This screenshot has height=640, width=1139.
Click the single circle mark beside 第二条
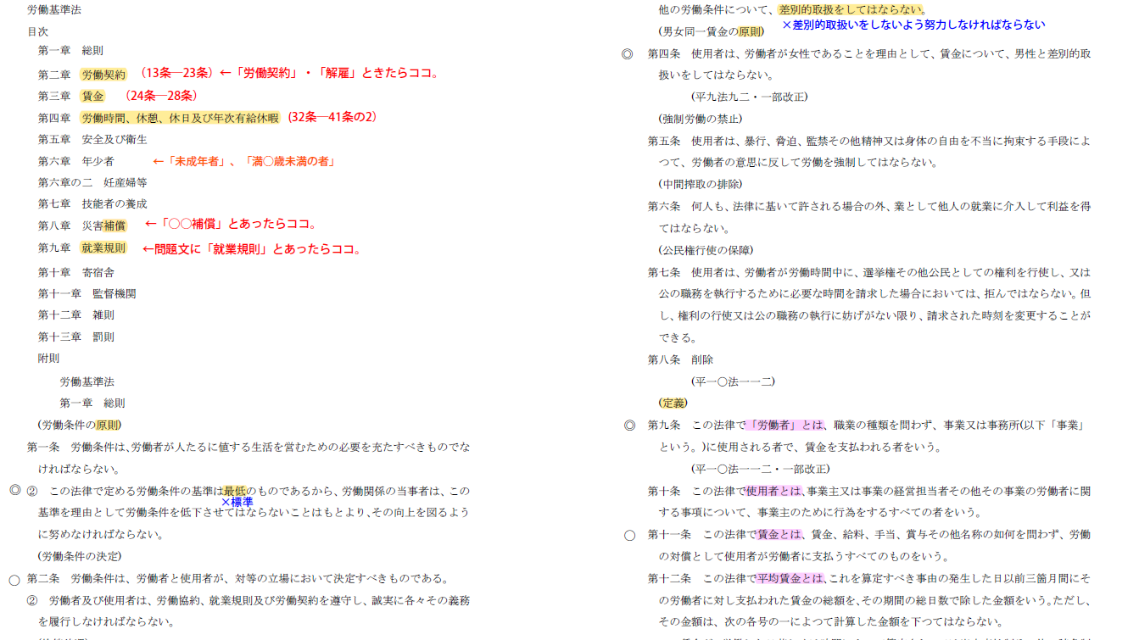pyautogui.click(x=14, y=580)
